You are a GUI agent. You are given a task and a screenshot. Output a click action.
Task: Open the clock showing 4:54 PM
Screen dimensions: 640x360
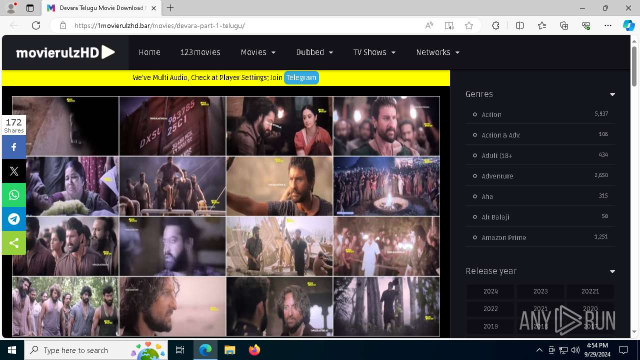597,350
